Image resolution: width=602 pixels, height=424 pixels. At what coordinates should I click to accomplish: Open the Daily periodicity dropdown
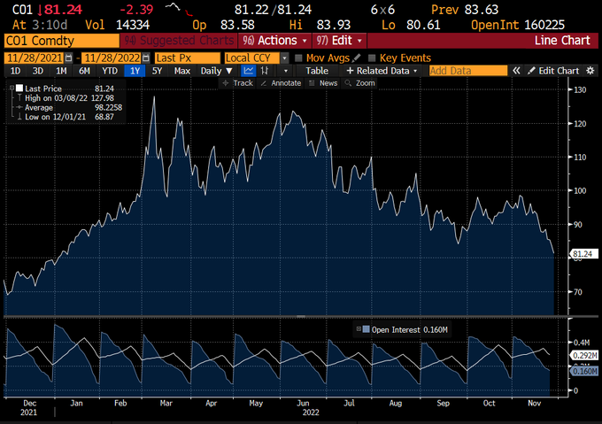(x=216, y=71)
